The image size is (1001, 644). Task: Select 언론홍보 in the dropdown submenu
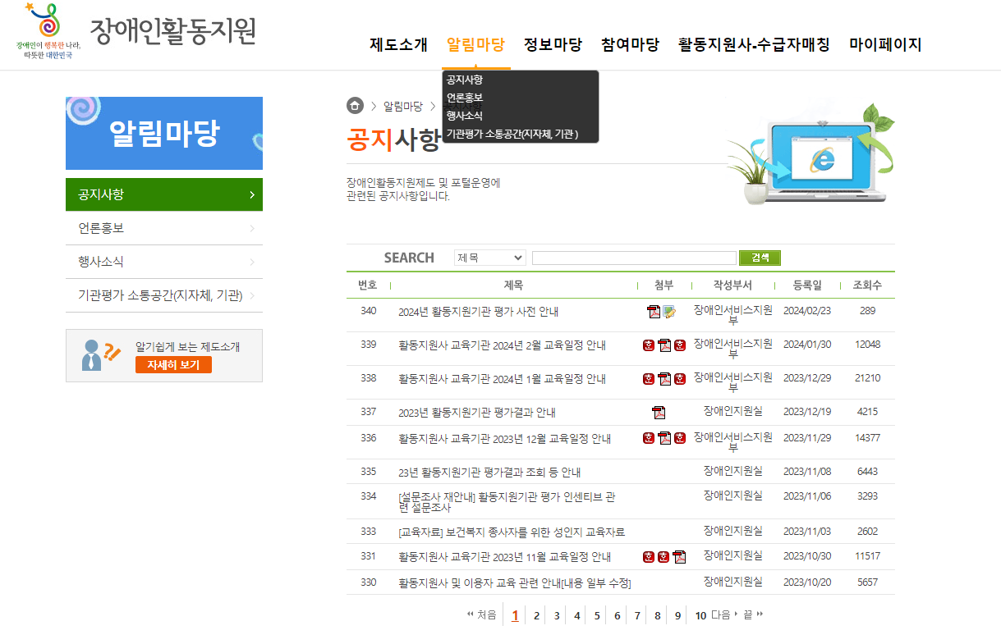(x=465, y=98)
